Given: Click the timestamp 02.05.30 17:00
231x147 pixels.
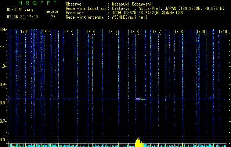Looking at the screenshot, I should click(22, 17).
